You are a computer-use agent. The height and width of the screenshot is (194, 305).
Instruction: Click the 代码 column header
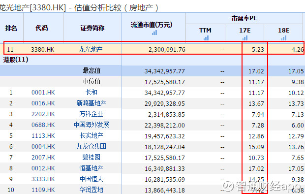41,28
